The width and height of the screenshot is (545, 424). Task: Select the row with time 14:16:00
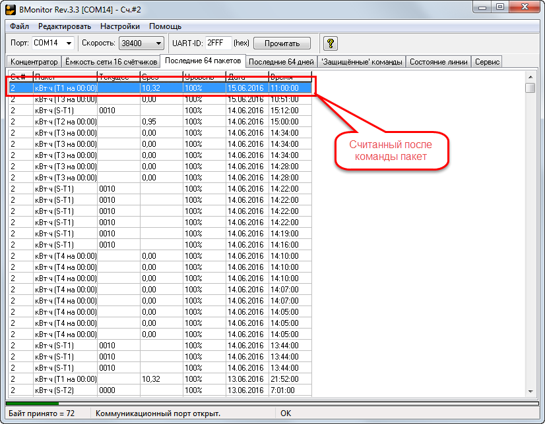(x=160, y=245)
